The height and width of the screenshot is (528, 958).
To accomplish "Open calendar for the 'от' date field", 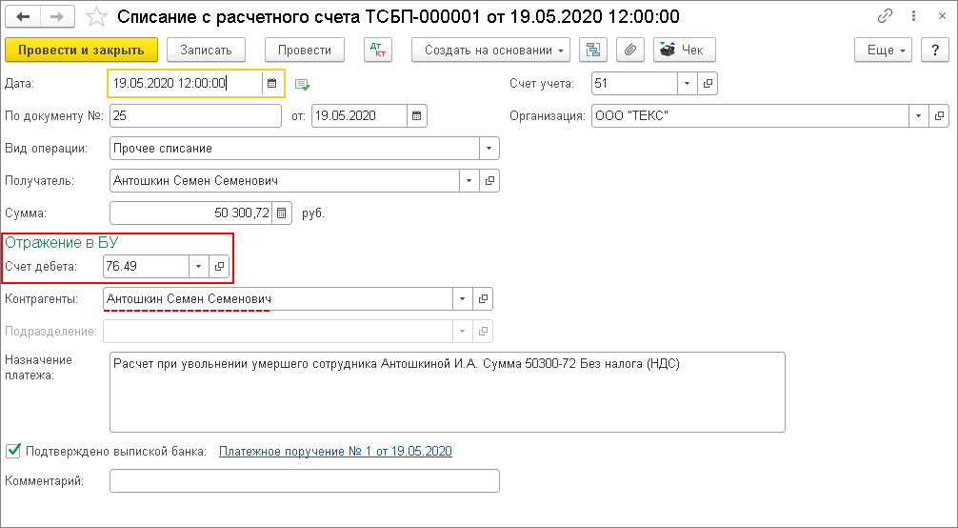I will pos(417,115).
